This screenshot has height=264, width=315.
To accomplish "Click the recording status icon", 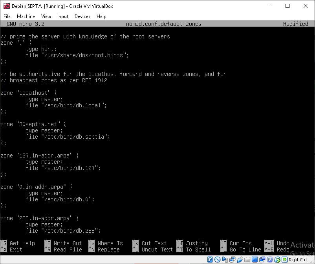I will (262, 260).
